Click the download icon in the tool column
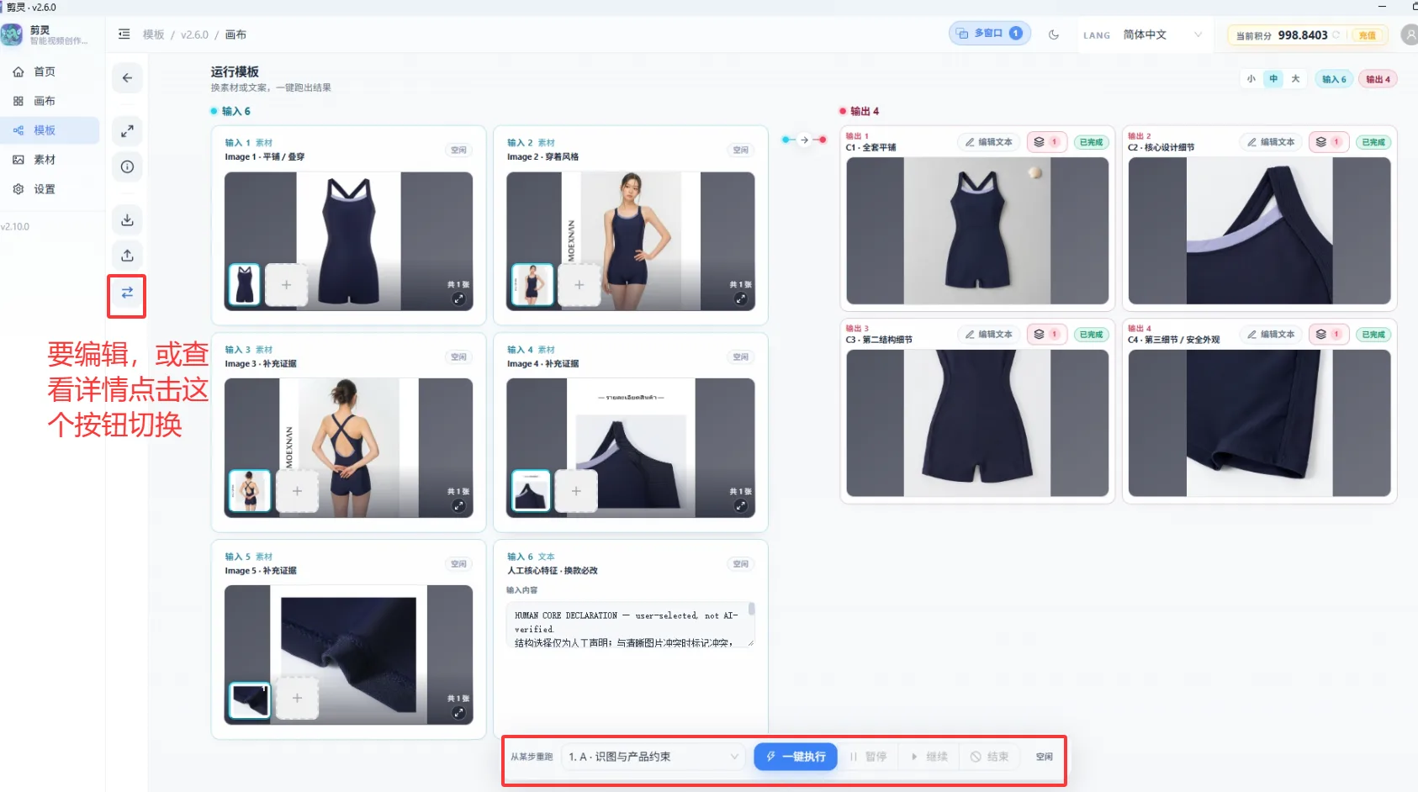Image resolution: width=1418 pixels, height=792 pixels. click(x=127, y=219)
